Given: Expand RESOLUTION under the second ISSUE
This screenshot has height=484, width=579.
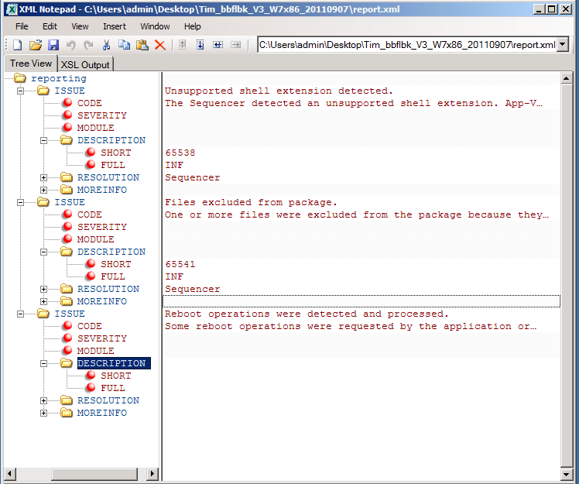Looking at the screenshot, I should pos(43,290).
